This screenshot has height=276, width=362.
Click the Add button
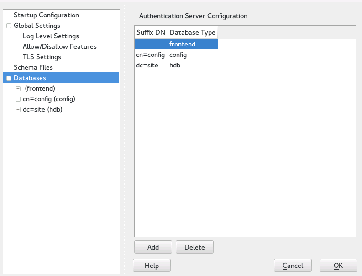click(153, 247)
